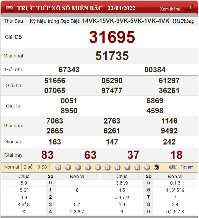
Task: Select the digit 1 ball
Action: [68, 167]
